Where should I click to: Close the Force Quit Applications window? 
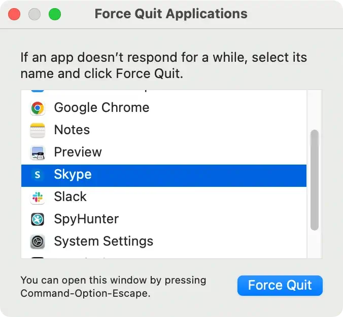click(x=14, y=14)
